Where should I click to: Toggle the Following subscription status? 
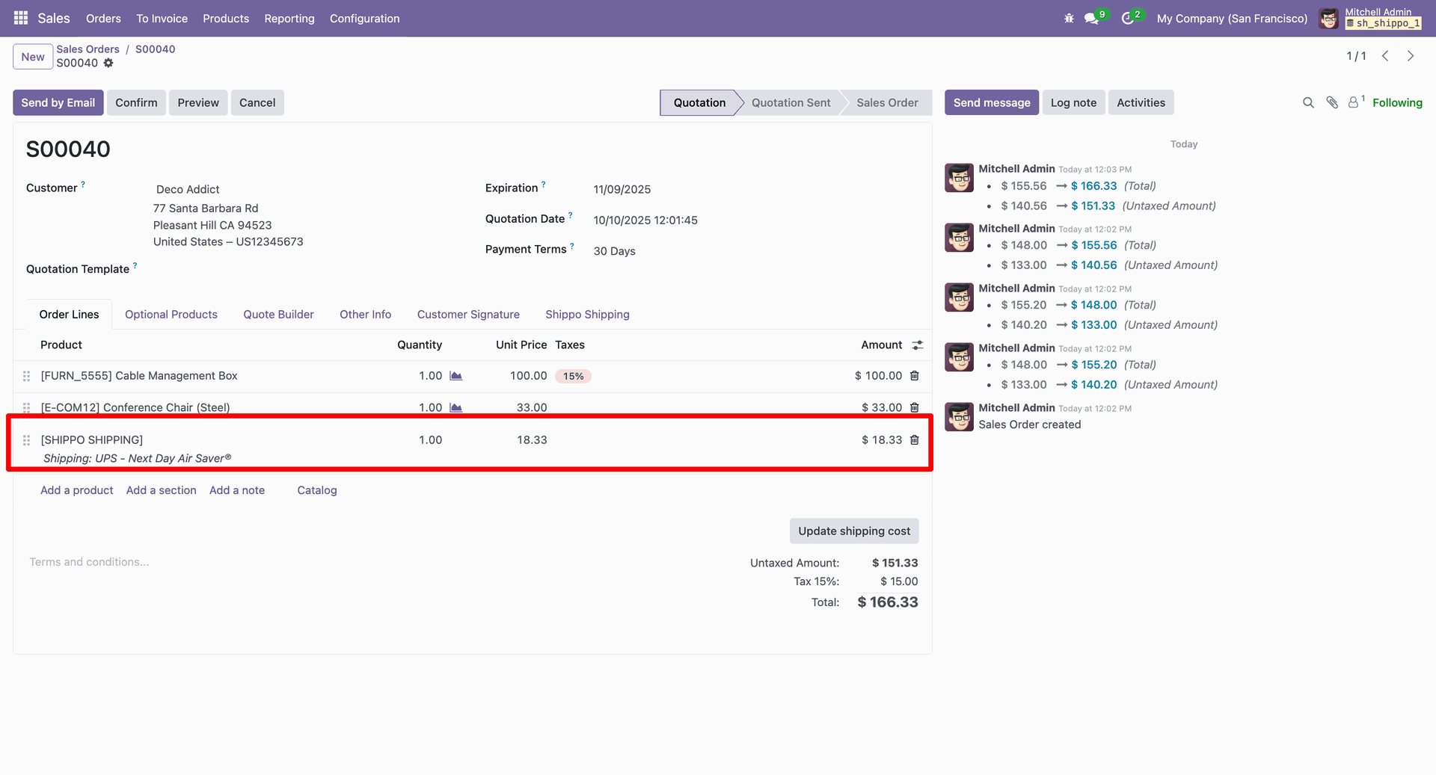tap(1396, 103)
